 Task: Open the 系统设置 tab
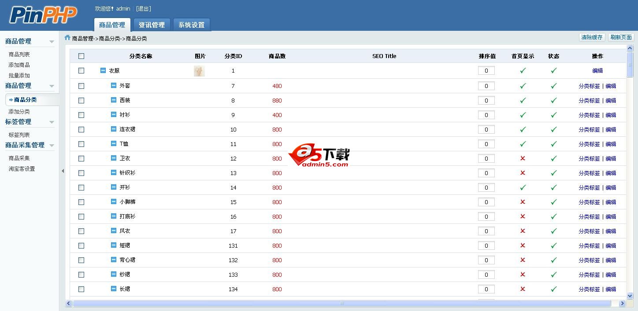tap(191, 25)
